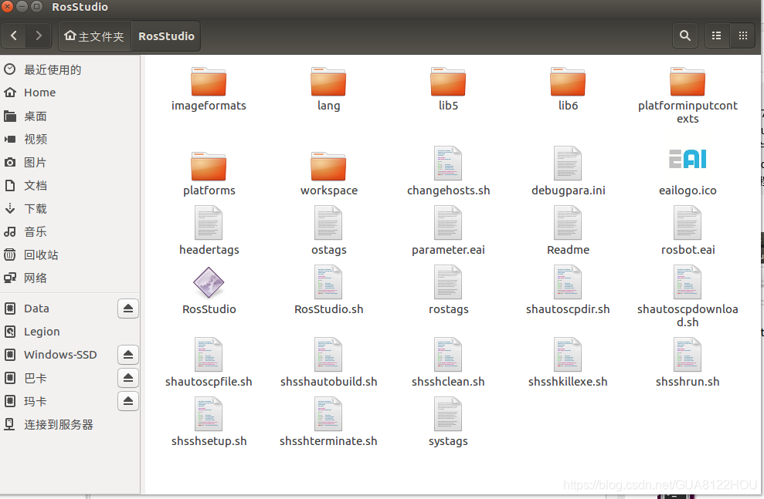The height and width of the screenshot is (499, 764).
Task: Open 桌面 in the sidebar
Action: [x=70, y=116]
